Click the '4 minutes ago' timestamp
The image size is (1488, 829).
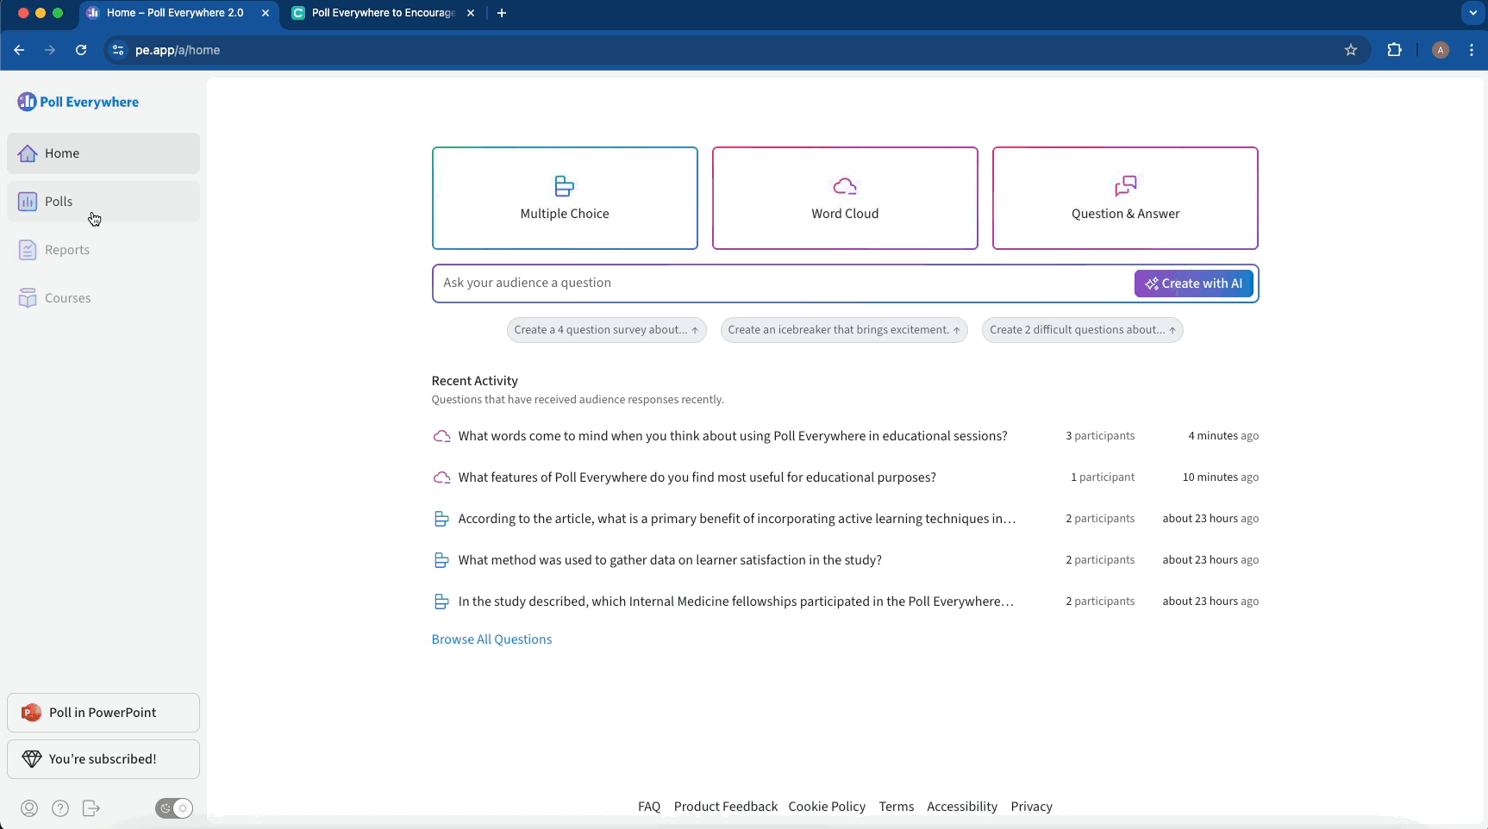1223,436
